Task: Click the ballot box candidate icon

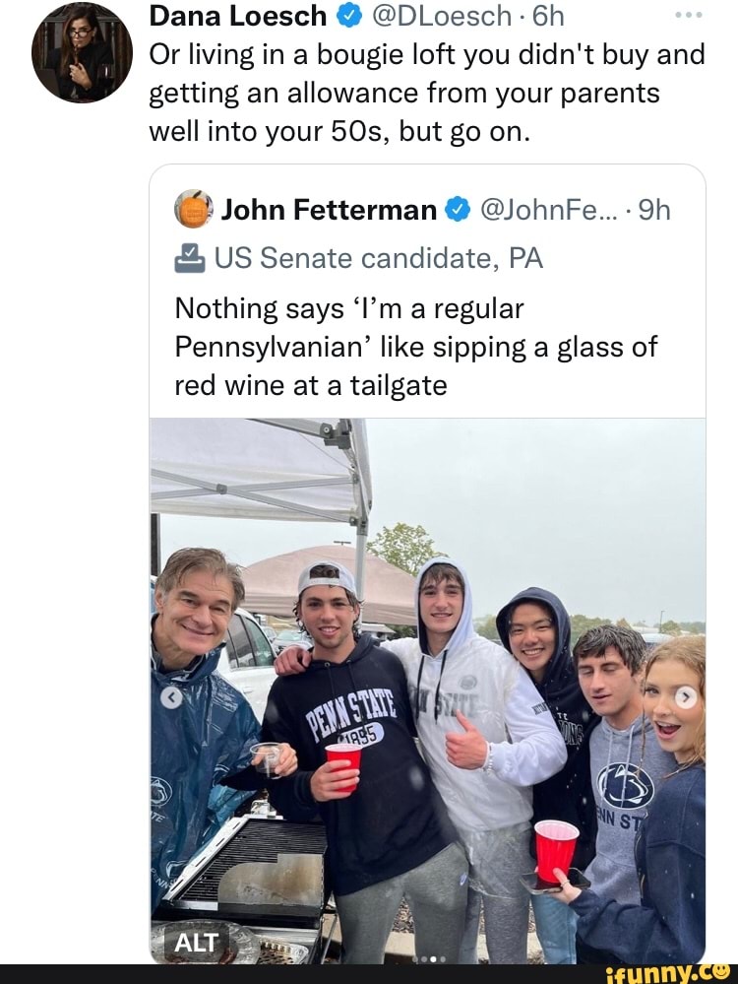Action: [x=189, y=258]
